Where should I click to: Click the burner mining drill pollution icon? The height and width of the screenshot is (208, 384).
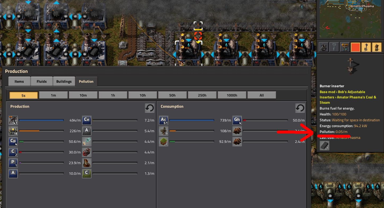tap(13, 120)
